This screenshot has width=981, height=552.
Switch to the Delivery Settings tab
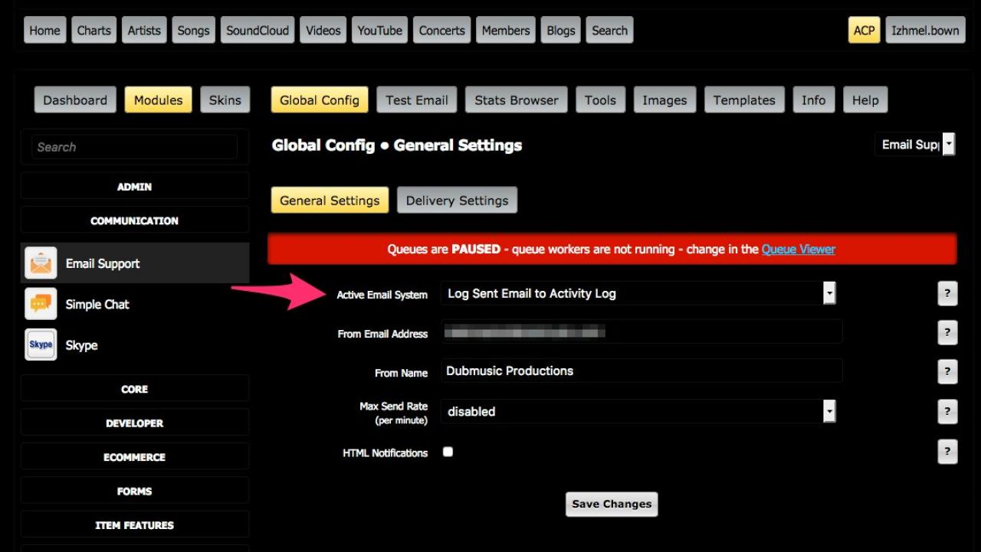[x=457, y=201]
